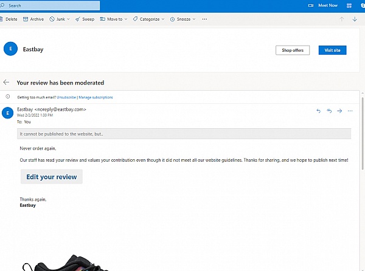Sweep messages from this sender
This screenshot has width=365, height=271.
(85, 19)
